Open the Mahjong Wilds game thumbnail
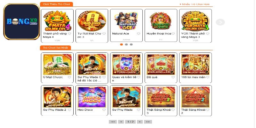256x128 pixels. click(x=57, y=65)
